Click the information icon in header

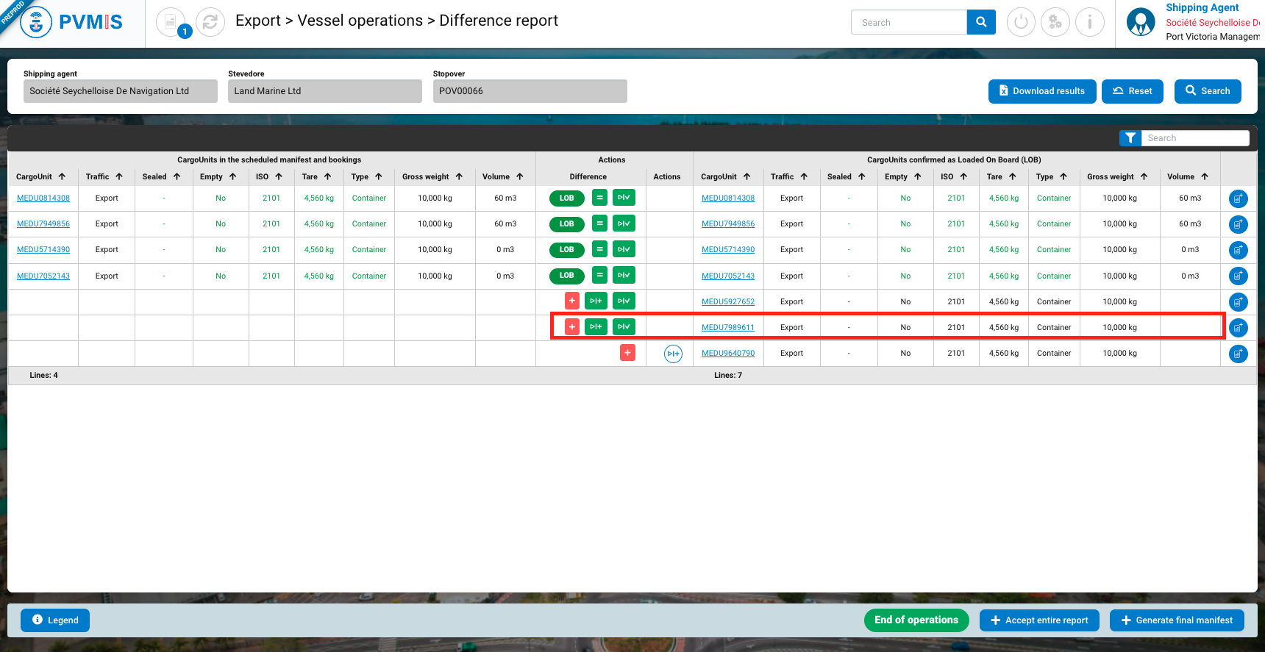[1089, 22]
